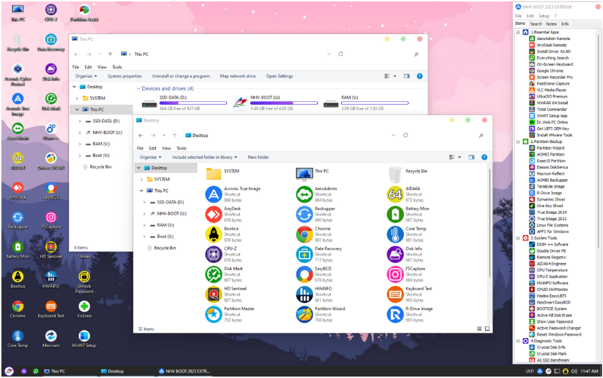This screenshot has height=378, width=603.
Task: Click RAM (V:) drive usage bar
Action: pos(375,103)
